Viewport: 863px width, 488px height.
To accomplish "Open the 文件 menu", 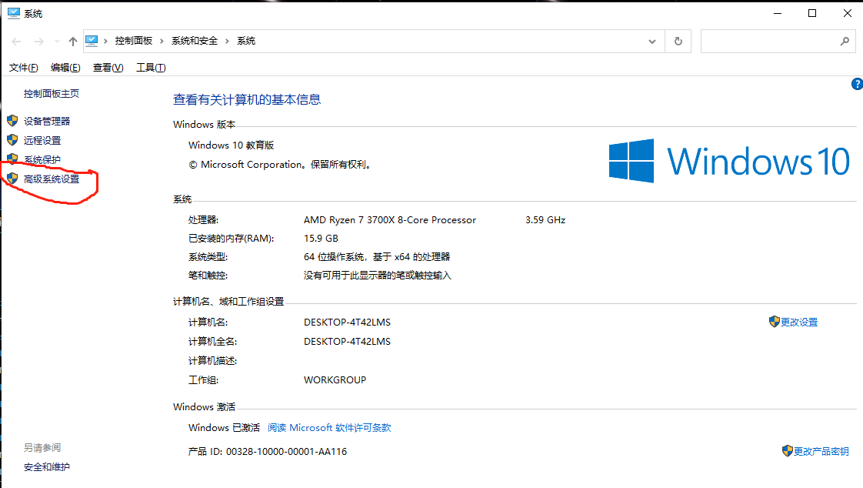I will (x=23, y=68).
